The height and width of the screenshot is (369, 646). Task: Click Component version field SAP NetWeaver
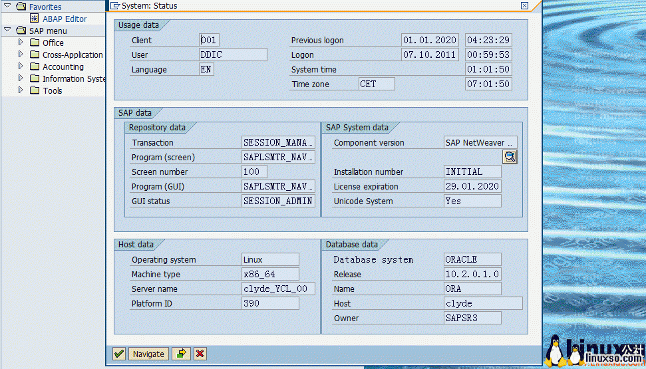pos(480,142)
